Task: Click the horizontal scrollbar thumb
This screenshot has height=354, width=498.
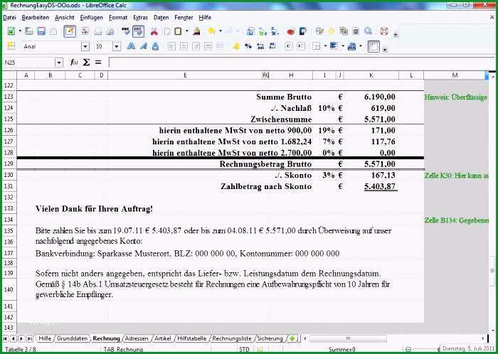Action: click(x=348, y=338)
